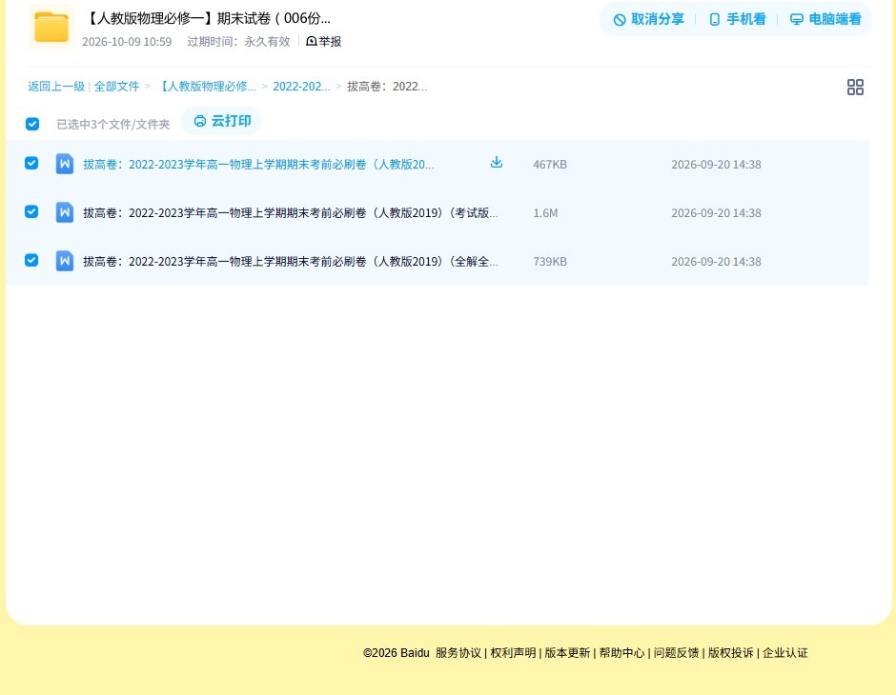
Task: Click the yellow shared folder icon
Action: tap(51, 27)
